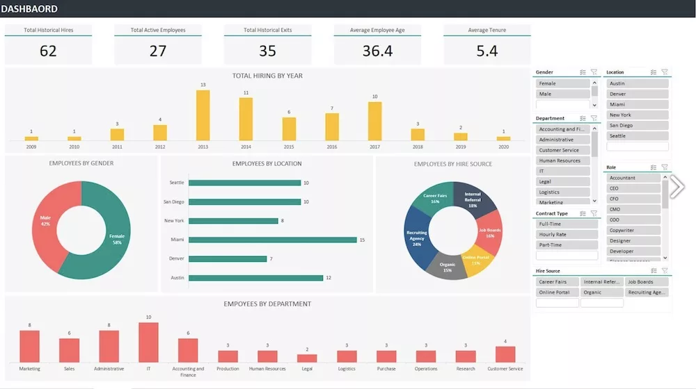Clear the Hire Source slicer filter
This screenshot has height=389, width=696.
(665, 271)
